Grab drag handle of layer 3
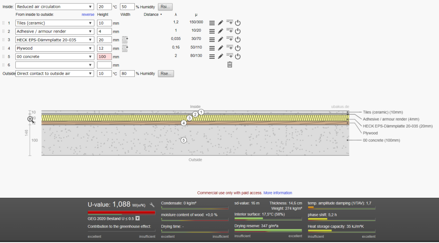Viewport: 439px width, 243px height. click(x=4, y=40)
